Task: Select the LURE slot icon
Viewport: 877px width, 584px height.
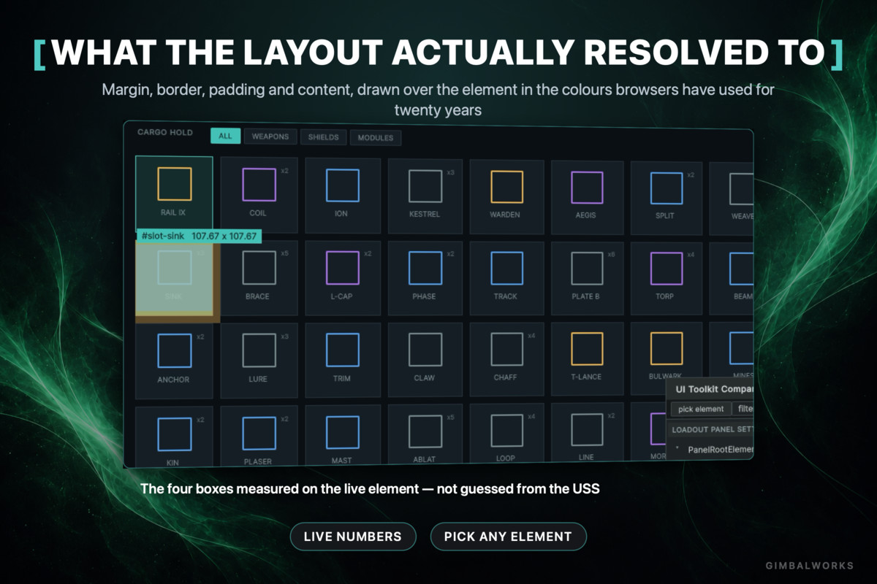Action: 259,350
